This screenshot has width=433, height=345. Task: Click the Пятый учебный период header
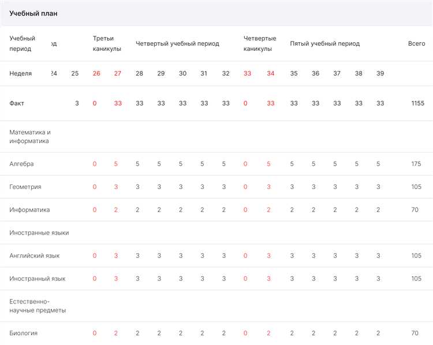pyautogui.click(x=324, y=44)
